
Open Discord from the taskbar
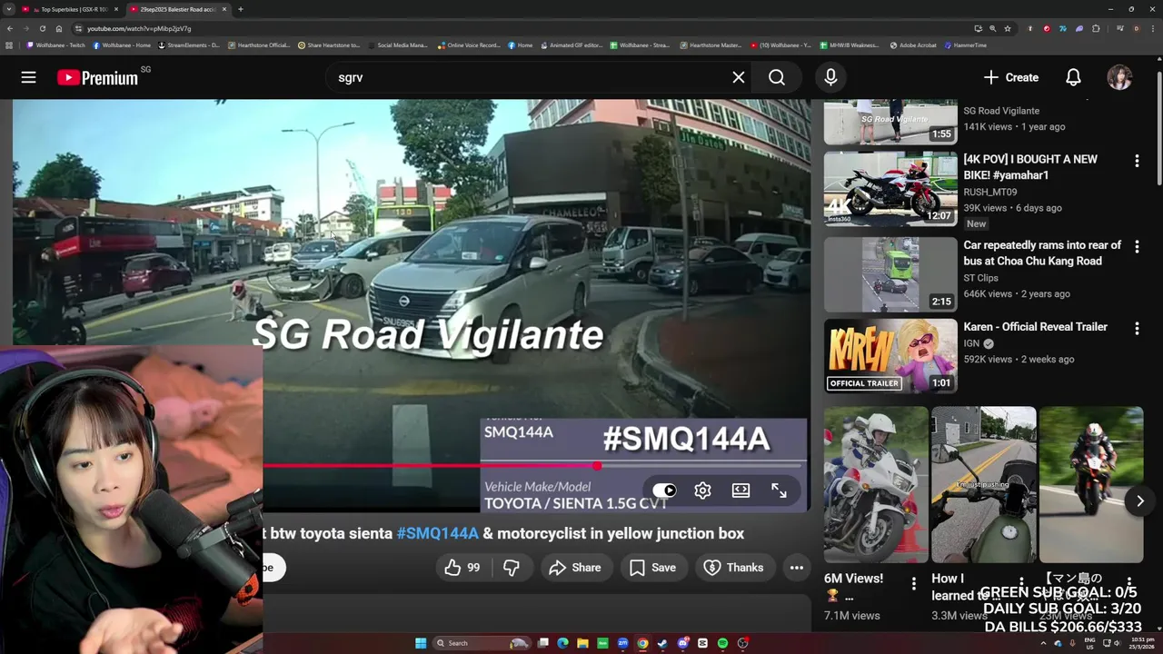click(682, 643)
